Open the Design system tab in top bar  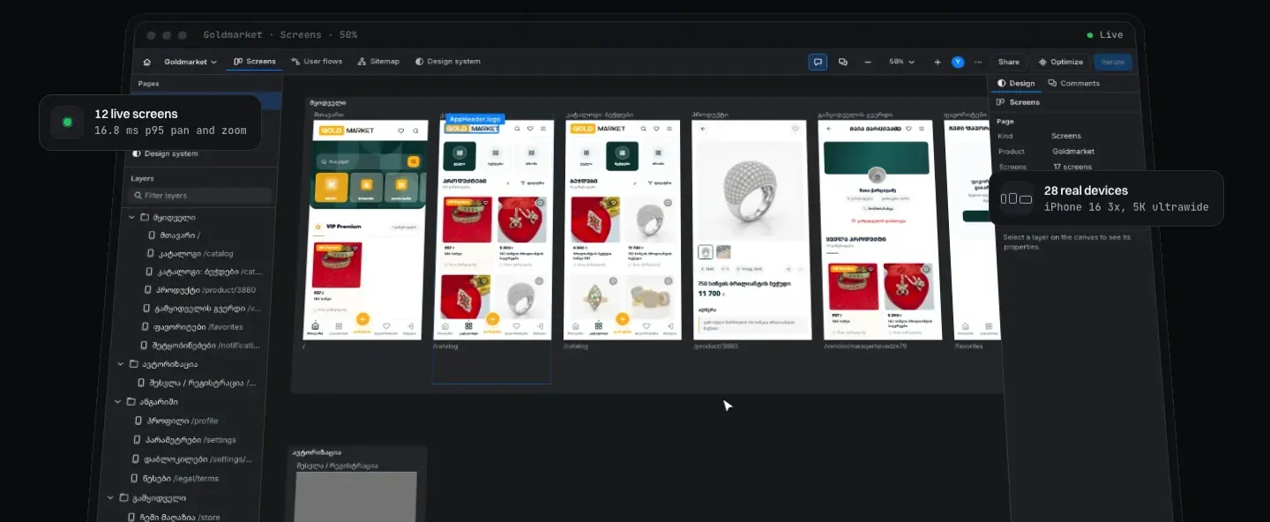point(448,62)
